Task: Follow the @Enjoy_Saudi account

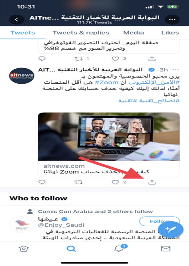Action: point(160,221)
